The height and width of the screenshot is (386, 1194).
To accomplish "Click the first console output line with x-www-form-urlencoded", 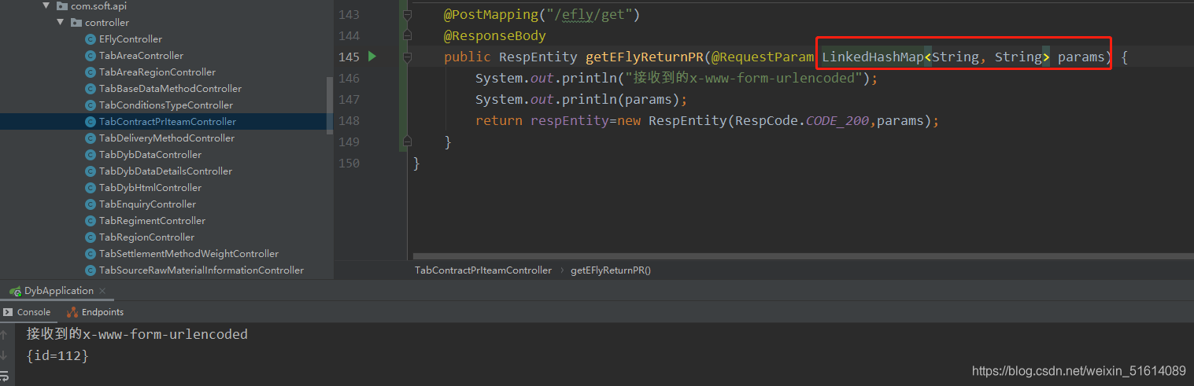I will [137, 334].
